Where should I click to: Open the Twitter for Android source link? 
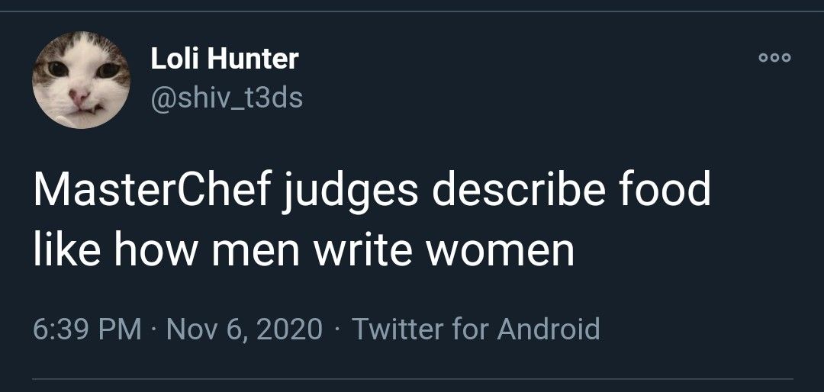[x=475, y=329]
